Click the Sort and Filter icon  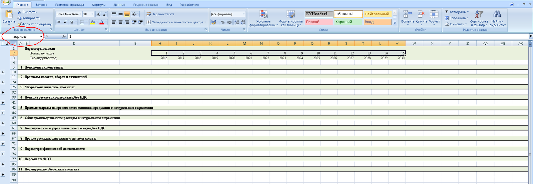479,14
